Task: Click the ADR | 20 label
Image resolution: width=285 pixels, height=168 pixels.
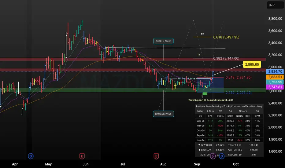Action: [205, 155]
